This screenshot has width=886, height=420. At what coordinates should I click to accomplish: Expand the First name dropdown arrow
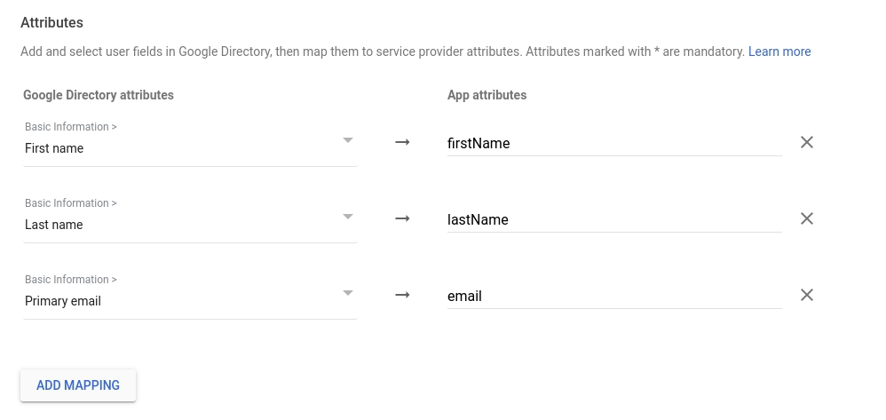348,140
